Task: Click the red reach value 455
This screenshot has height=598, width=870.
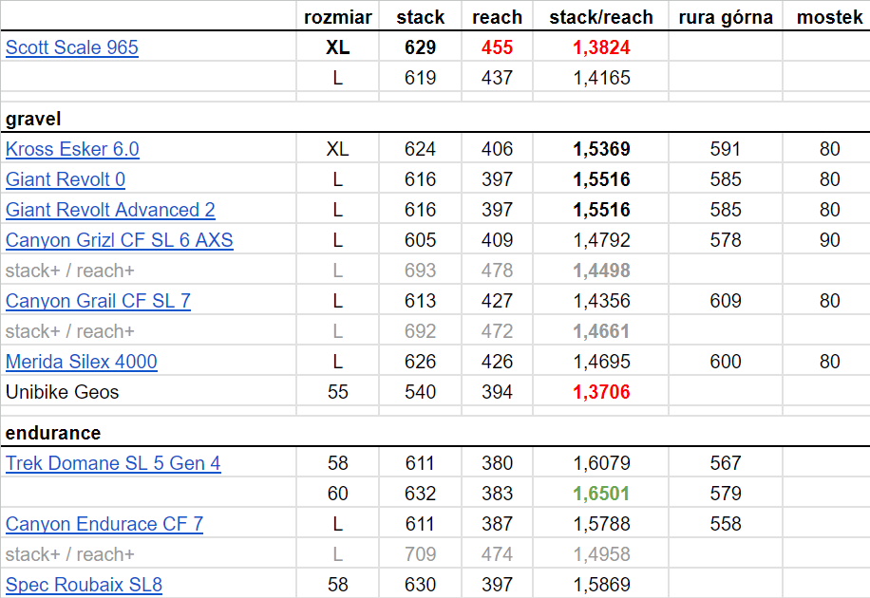Action: pos(497,47)
